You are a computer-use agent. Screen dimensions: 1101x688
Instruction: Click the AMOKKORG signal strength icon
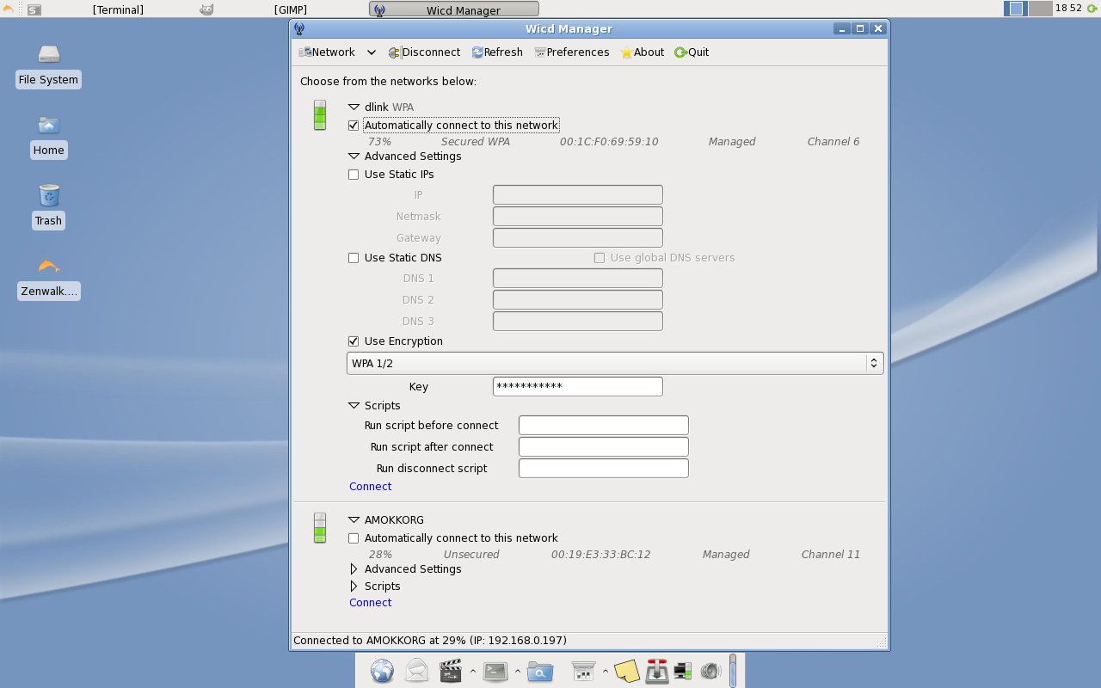[x=320, y=528]
